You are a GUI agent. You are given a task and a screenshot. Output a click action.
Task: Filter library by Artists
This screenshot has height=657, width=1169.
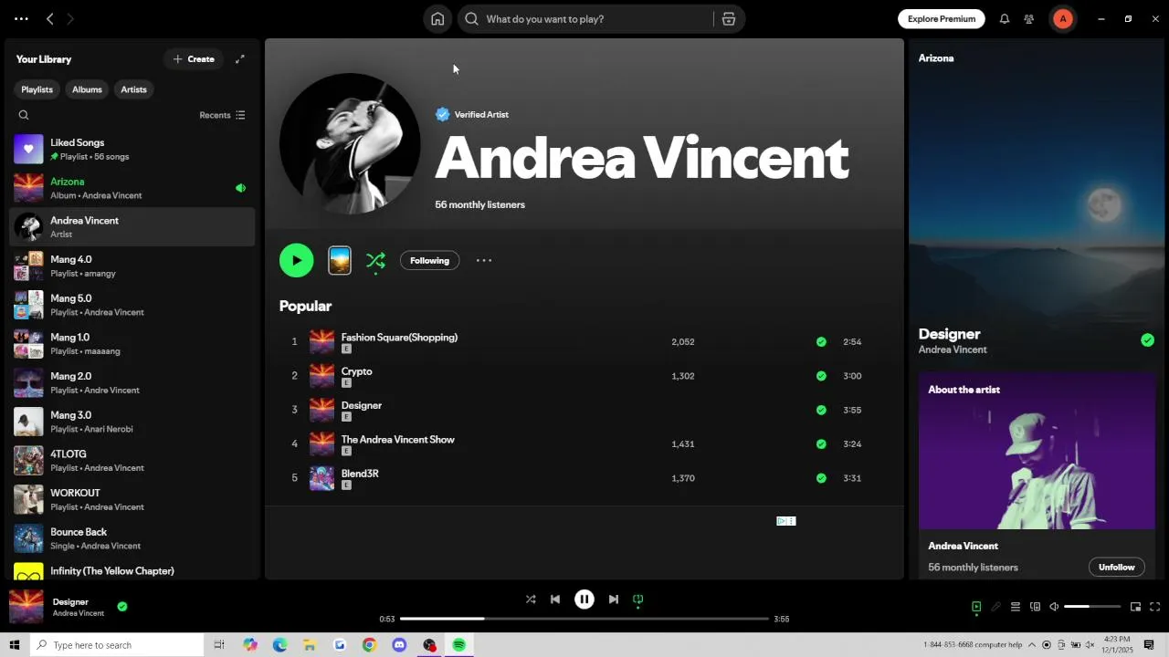click(x=133, y=89)
